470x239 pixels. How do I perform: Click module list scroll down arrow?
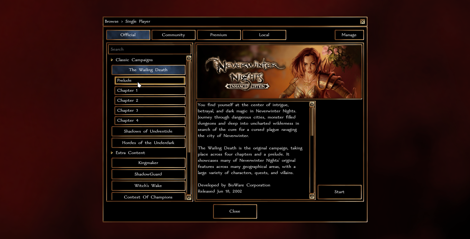(x=189, y=197)
